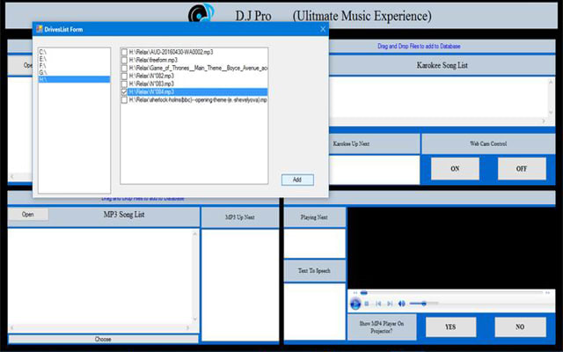Click the Karokee Song List header

[442, 65]
